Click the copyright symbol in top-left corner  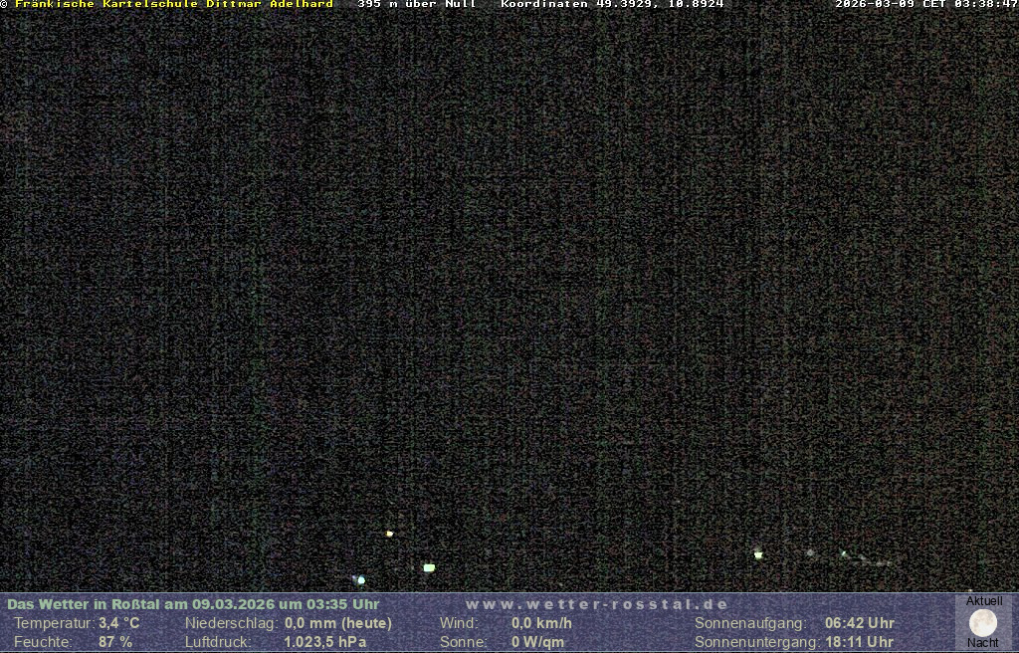(4, 4)
